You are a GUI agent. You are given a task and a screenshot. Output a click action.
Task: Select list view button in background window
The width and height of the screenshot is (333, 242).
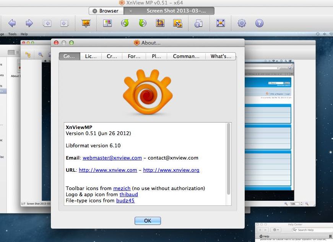coord(18,52)
